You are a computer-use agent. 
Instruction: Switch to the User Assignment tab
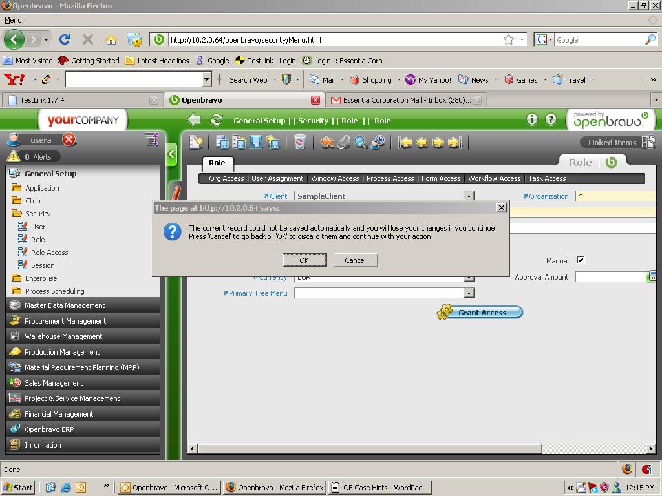pos(277,178)
